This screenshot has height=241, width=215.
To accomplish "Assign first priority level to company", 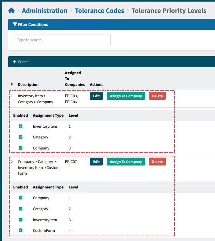I will point(126,96).
